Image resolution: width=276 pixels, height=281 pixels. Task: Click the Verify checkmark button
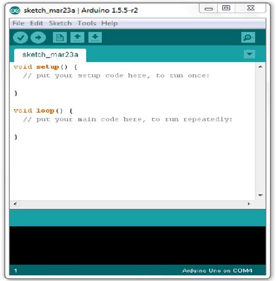[20, 38]
